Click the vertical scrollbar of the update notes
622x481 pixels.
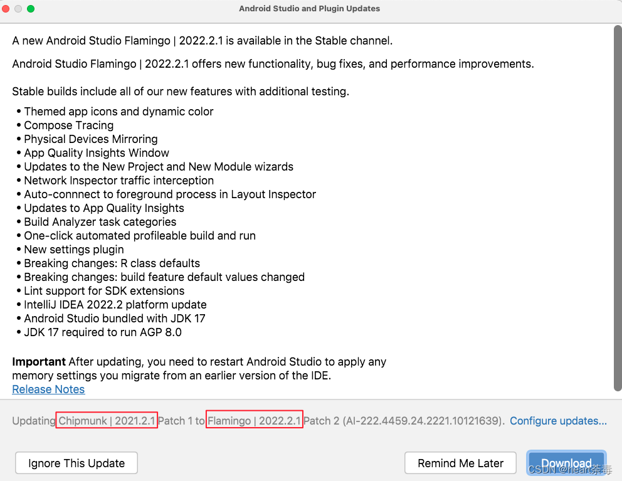point(617,208)
